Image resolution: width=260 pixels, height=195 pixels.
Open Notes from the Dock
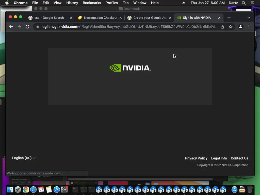point(49,189)
